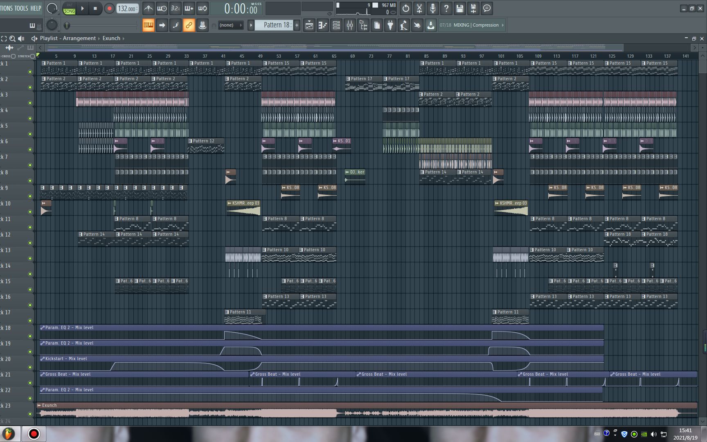Enable wait for input to start playing
Screen dimensions: 707x442
point(162,8)
